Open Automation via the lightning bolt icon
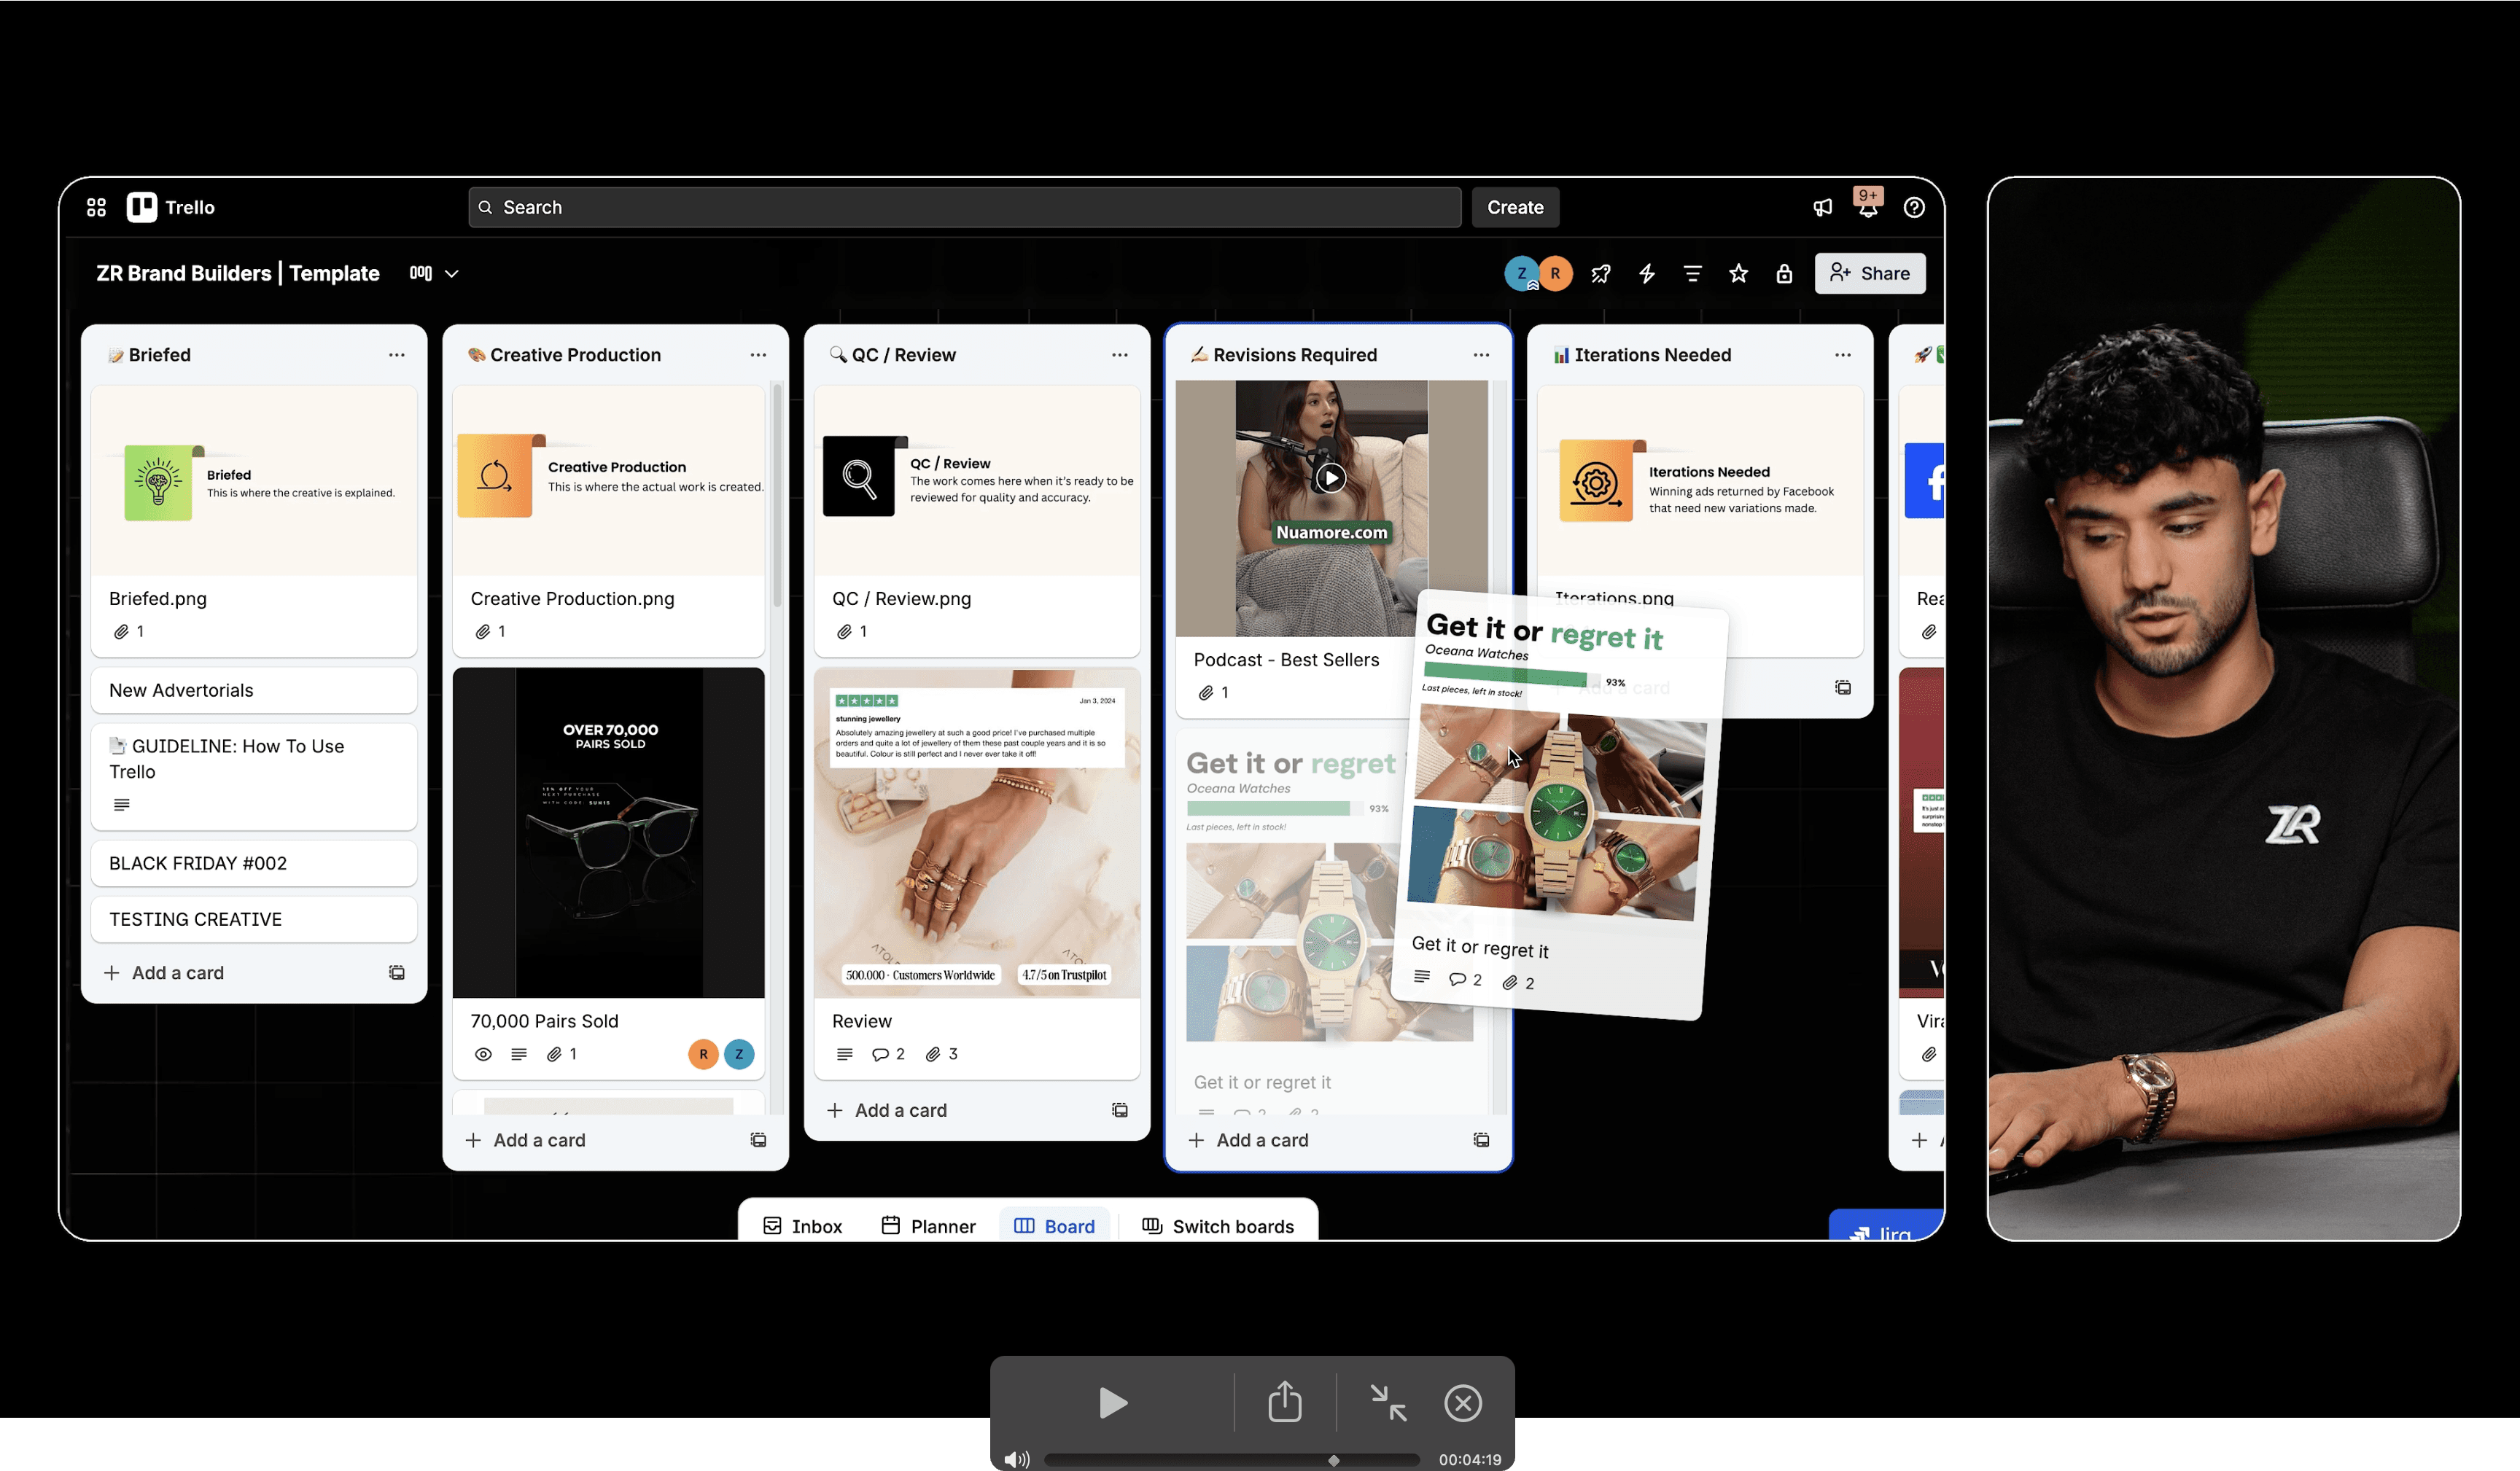 tap(1647, 273)
